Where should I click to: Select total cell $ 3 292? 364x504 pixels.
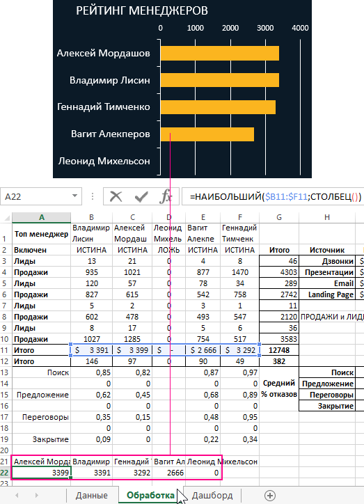click(240, 350)
